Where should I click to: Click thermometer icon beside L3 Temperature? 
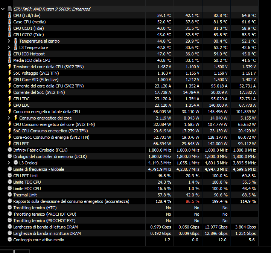15,48
